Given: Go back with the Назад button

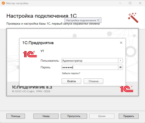Looking at the screenshot, I should coord(46,116).
